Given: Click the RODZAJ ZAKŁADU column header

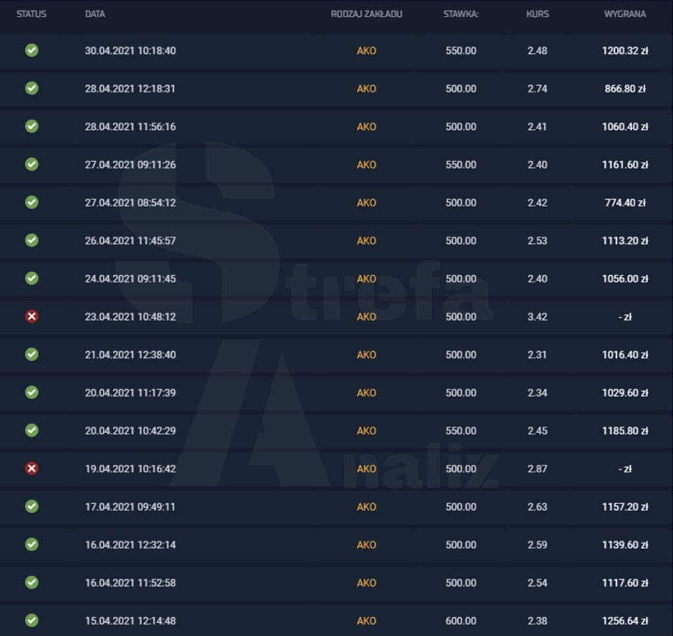Looking at the screenshot, I should point(367,14).
